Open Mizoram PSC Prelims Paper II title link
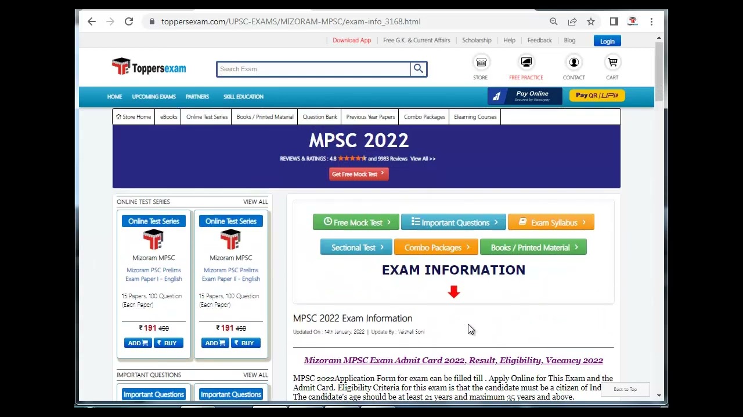Viewport: 743px width, 417px height. 231,275
